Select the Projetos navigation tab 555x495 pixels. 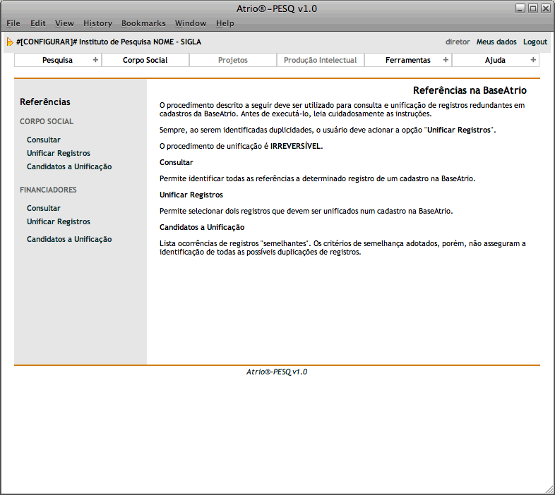pyautogui.click(x=232, y=60)
